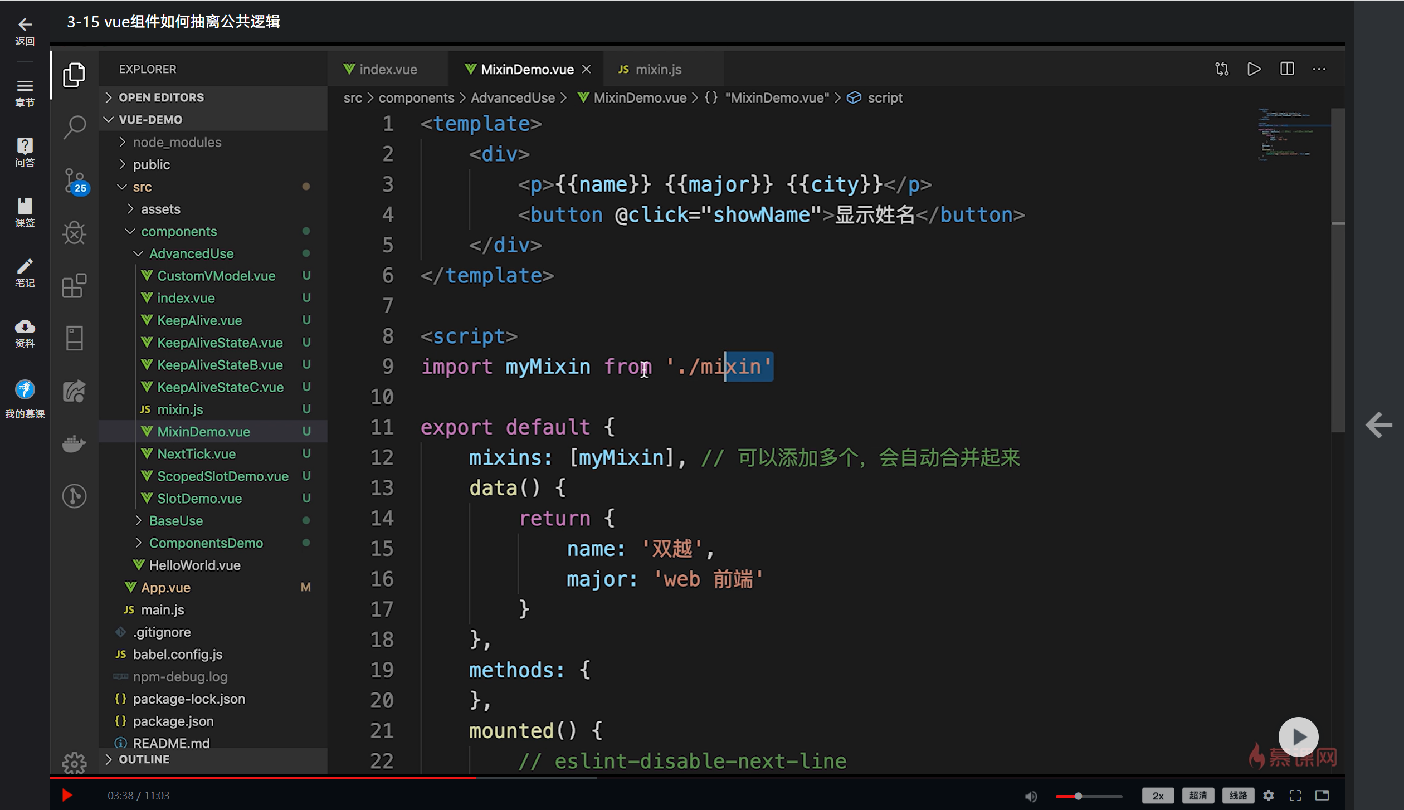Click the large round play overlay button
The height and width of the screenshot is (810, 1404).
[x=1298, y=736]
